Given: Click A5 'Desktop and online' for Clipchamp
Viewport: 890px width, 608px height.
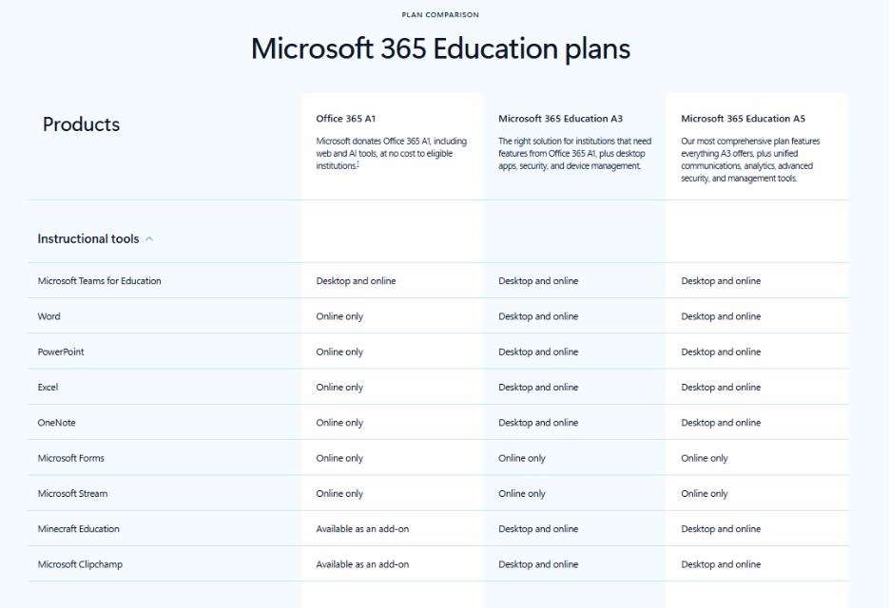Looking at the screenshot, I should pyautogui.click(x=721, y=564).
